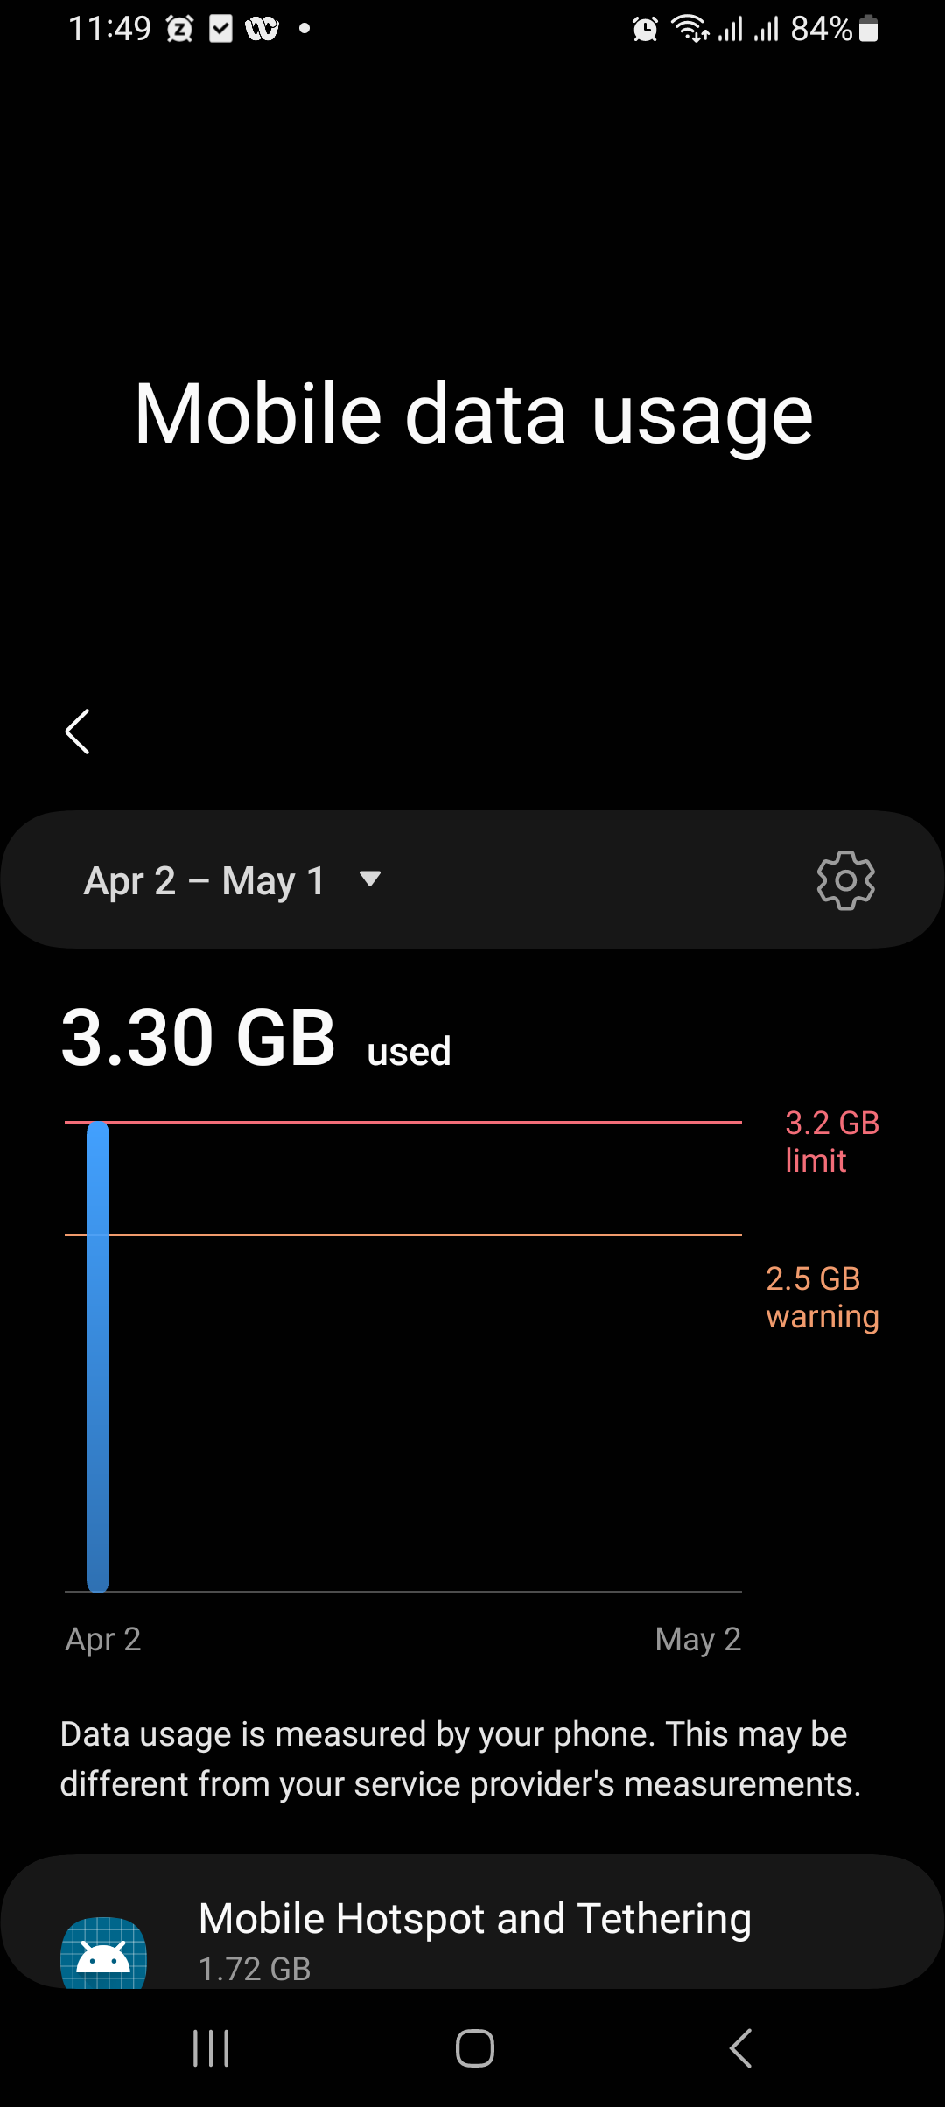
Task: Tap the Wi-Fi icon in the status bar
Action: pyautogui.click(x=689, y=30)
